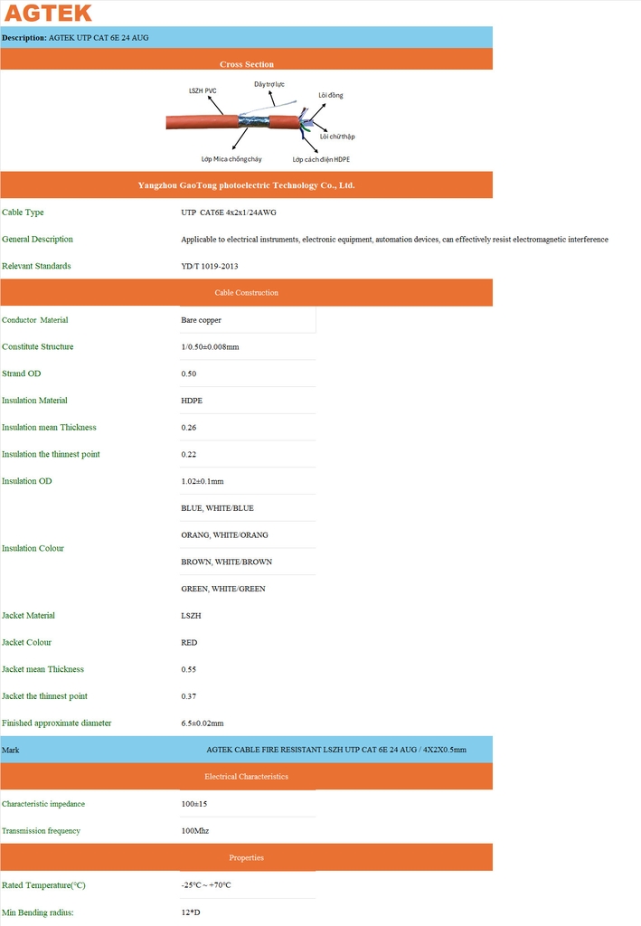Select the UTP CAT6E 4x2x1/24AWG value

[229, 212]
